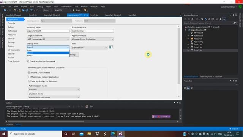Click the Properties wrench icon in Solution Explorer
Screen dimensions: 243x137
221,19
